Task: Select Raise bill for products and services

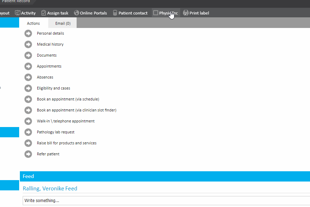Action: tap(66, 143)
